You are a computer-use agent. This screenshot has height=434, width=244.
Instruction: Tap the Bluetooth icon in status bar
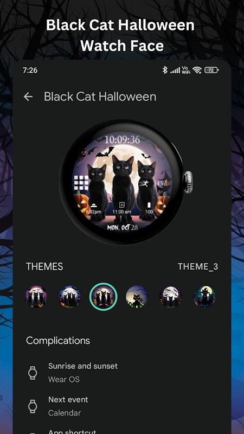click(165, 70)
